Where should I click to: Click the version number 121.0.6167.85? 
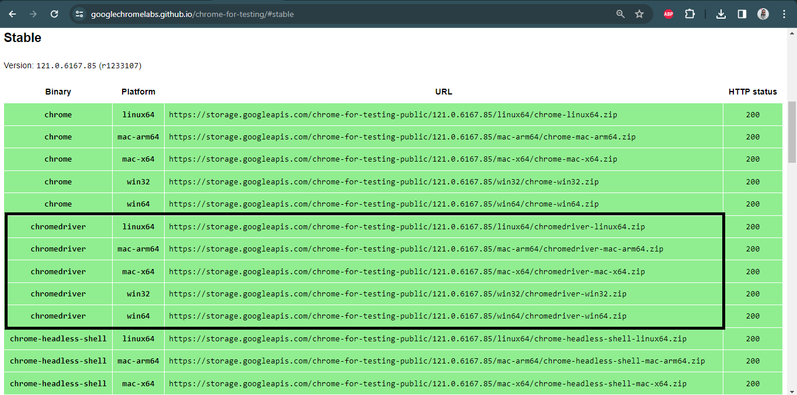pos(66,66)
